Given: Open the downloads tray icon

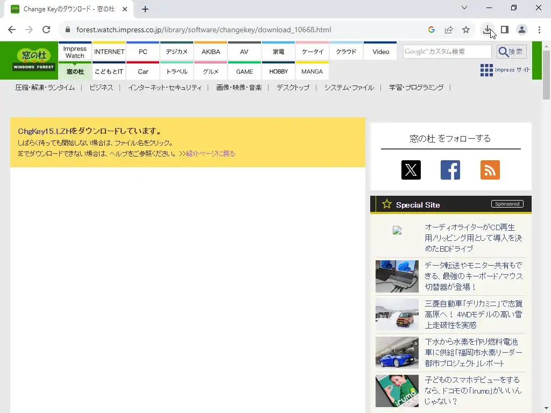Looking at the screenshot, I should coord(487,30).
